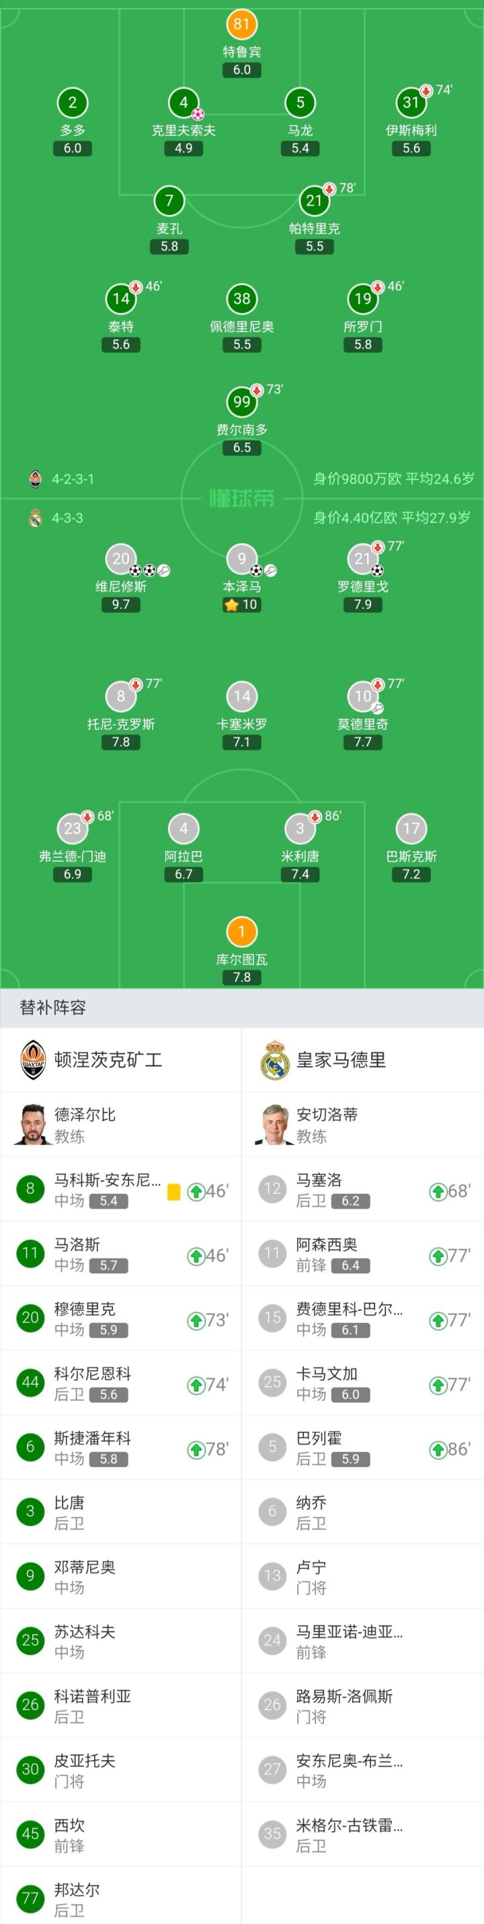Open coach De Zerbi's photo
Viewport: 484px width, 1924px height.
pos(32,1125)
